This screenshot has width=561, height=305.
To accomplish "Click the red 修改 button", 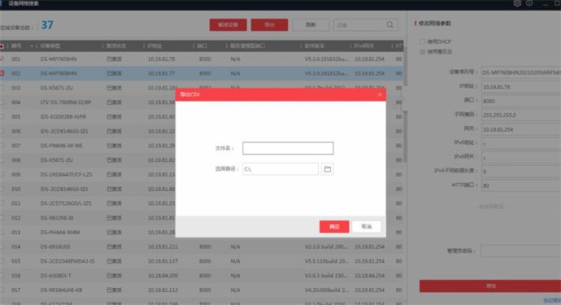I will (x=490, y=286).
